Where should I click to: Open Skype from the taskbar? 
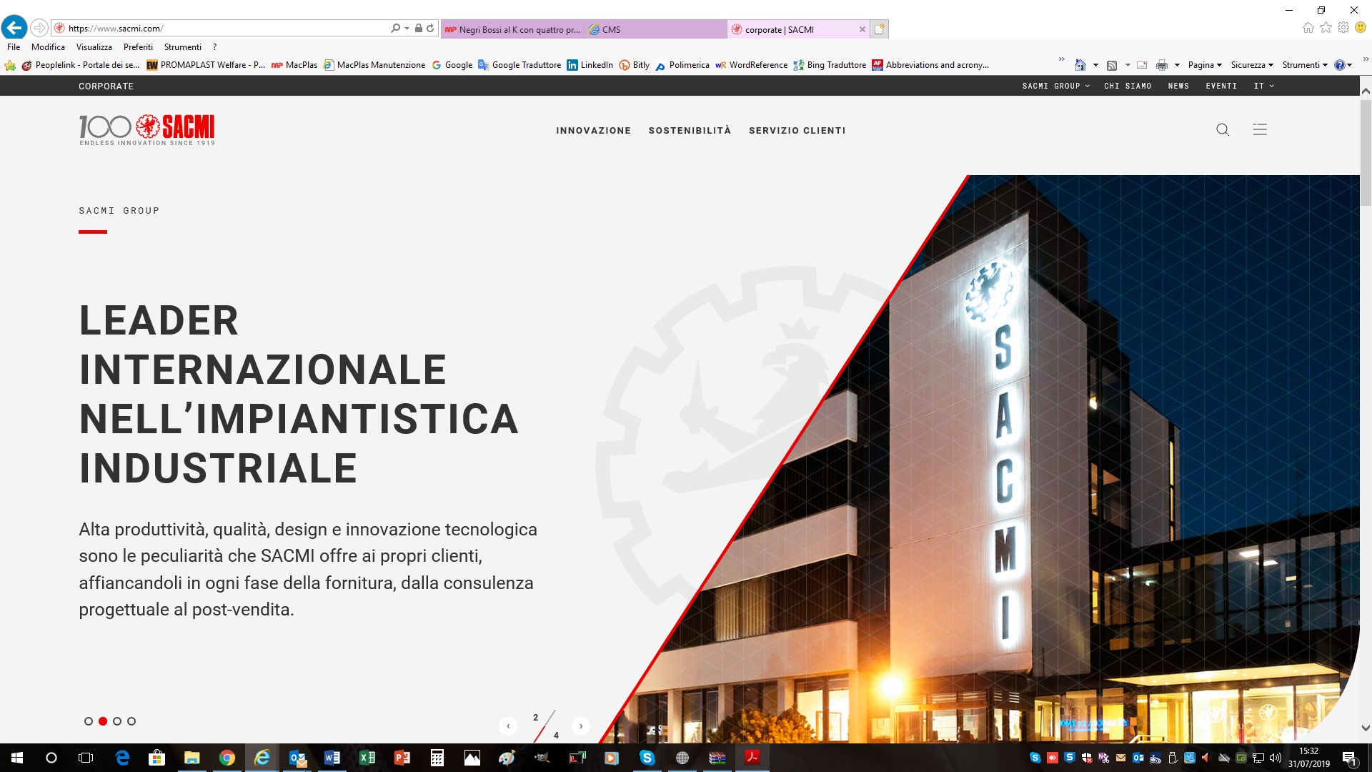coord(647,758)
